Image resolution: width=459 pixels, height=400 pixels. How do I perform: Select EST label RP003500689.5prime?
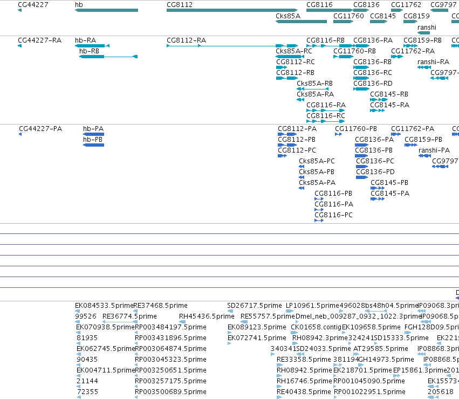(170, 392)
